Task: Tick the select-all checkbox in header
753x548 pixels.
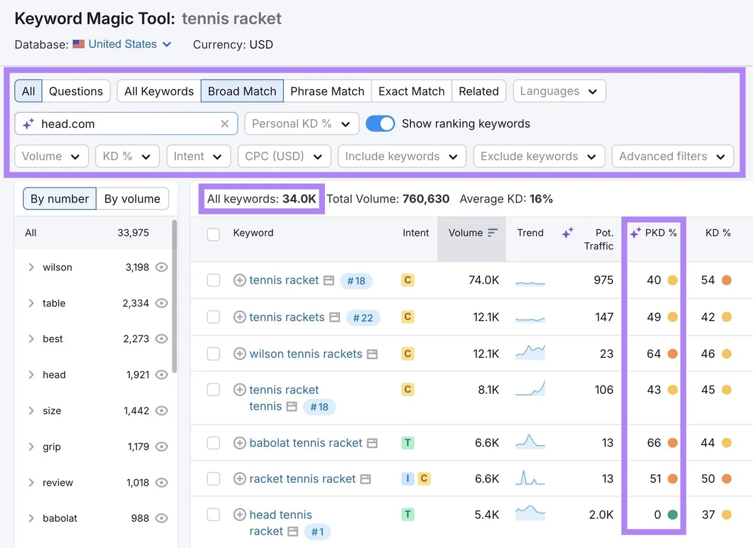Action: [213, 234]
